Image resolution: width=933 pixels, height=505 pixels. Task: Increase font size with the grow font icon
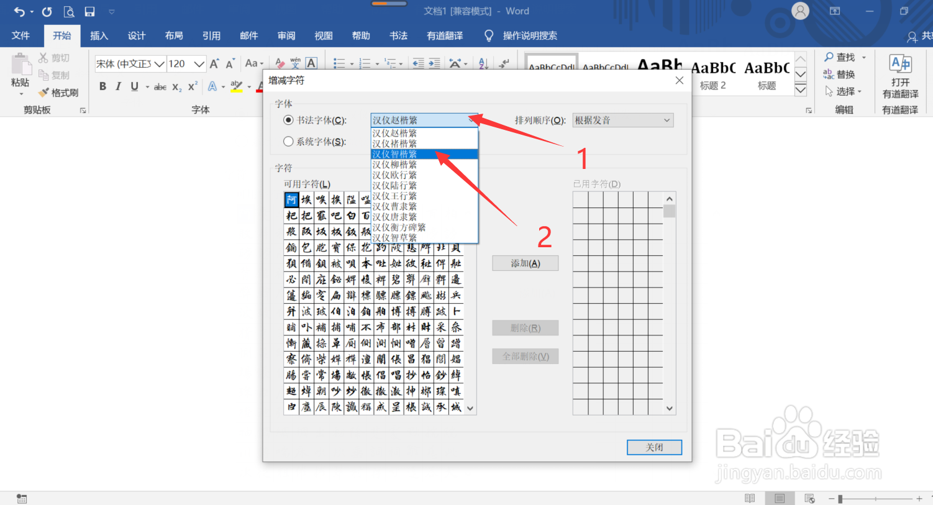214,63
